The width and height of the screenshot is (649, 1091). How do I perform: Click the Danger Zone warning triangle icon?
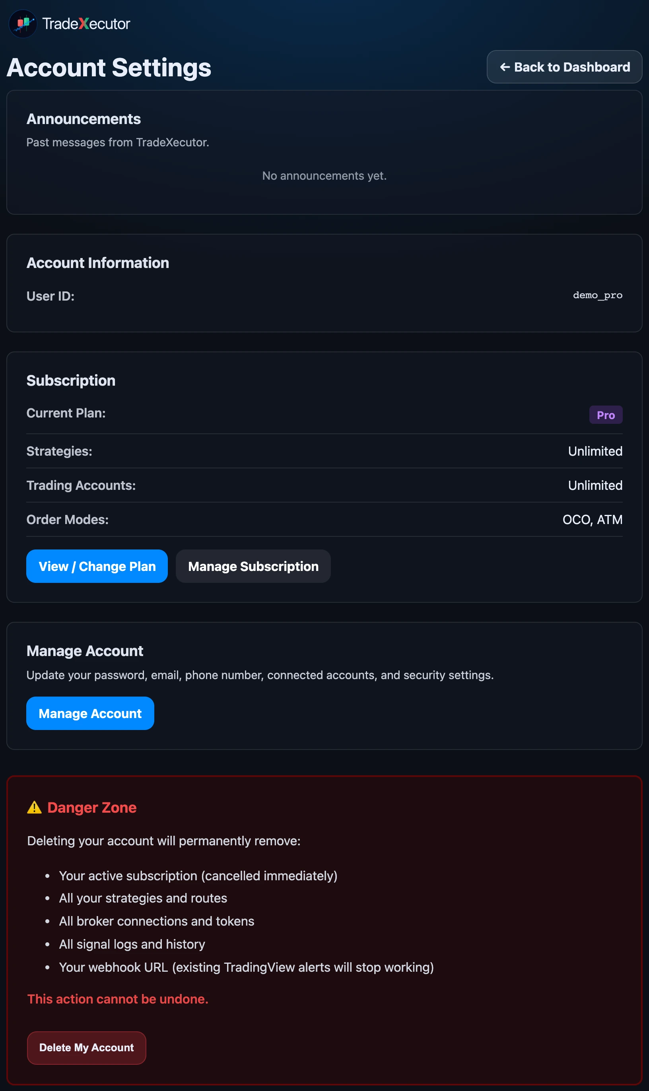coord(34,807)
